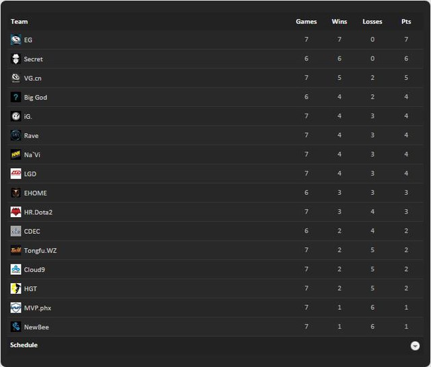Expand the Schedule section with the arrow button
Screen dimensions: 431x367
(415, 346)
